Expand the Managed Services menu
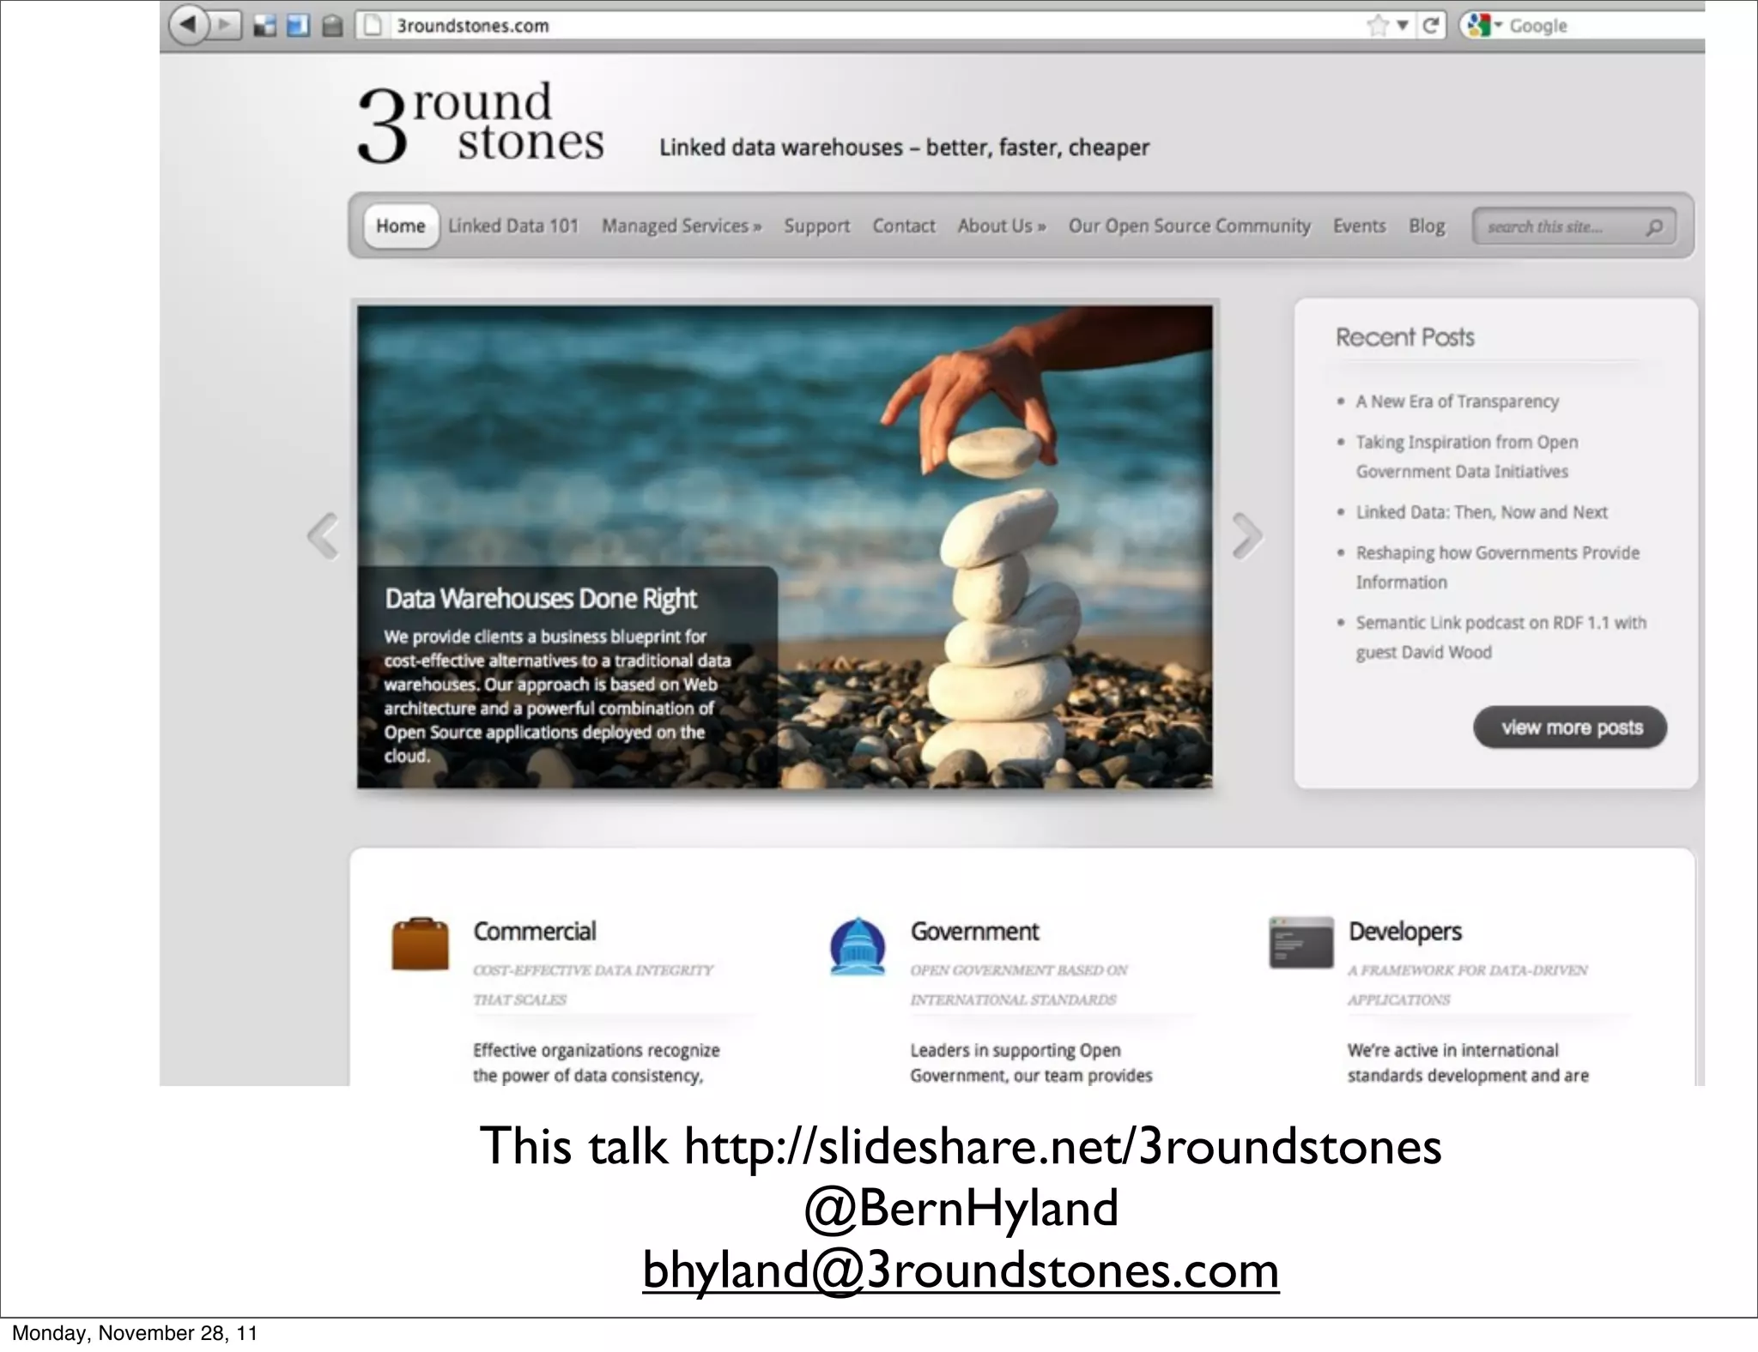This screenshot has height=1352, width=1758. click(682, 226)
